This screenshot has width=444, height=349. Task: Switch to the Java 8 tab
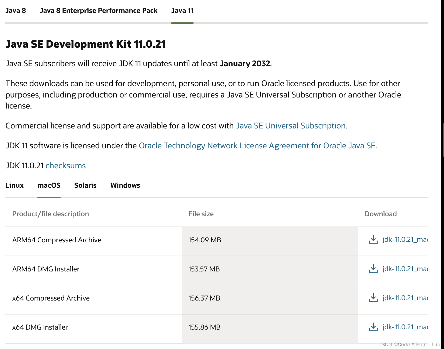[16, 11]
